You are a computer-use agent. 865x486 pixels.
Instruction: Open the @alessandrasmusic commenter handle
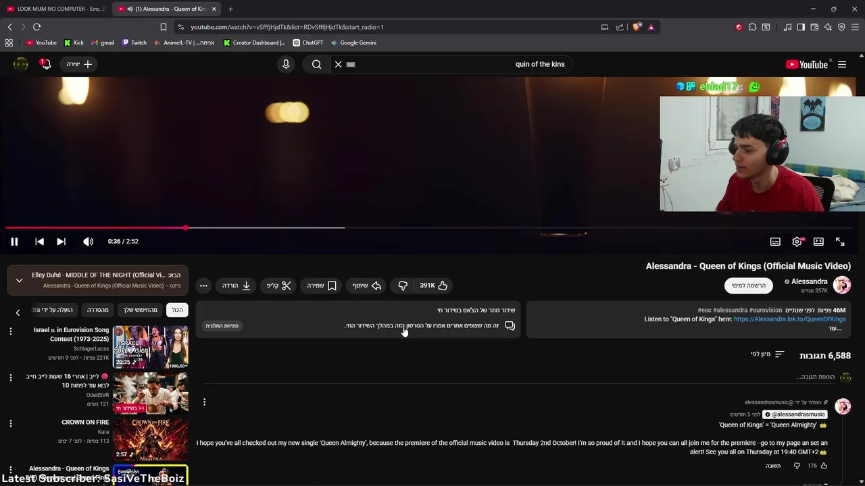(x=795, y=414)
